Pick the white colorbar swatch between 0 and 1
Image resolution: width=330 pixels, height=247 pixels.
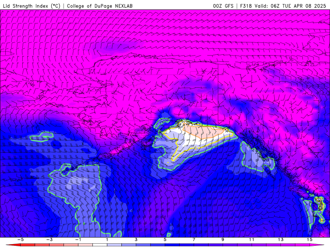[100, 245]
